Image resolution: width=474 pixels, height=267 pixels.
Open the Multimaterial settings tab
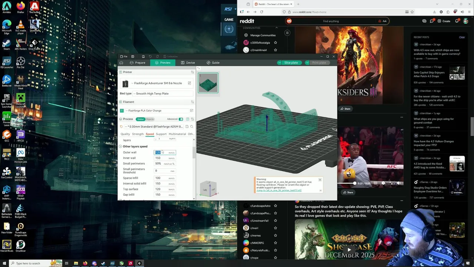coord(177,134)
